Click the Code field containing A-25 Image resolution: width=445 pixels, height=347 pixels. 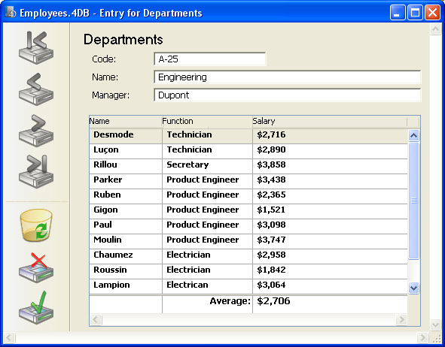click(210, 59)
